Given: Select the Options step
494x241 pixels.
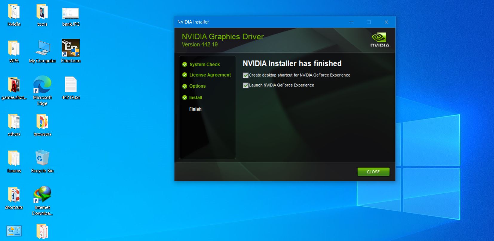Looking at the screenshot, I should point(197,86).
